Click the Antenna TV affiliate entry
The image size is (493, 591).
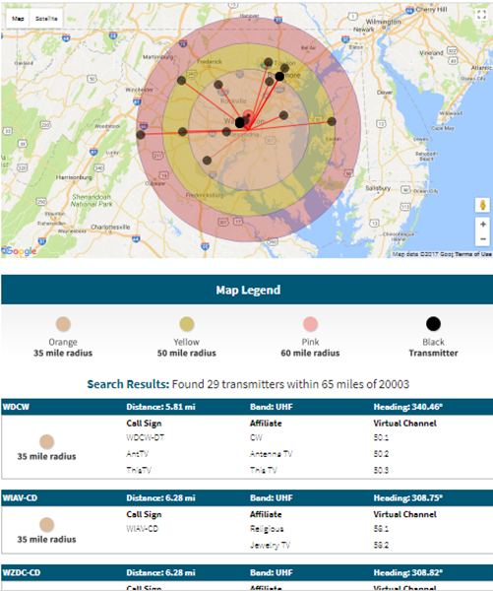[271, 454]
